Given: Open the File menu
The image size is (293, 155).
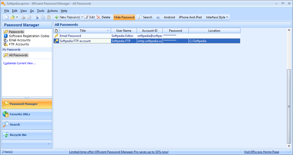Looking at the screenshot, I should (6, 11).
